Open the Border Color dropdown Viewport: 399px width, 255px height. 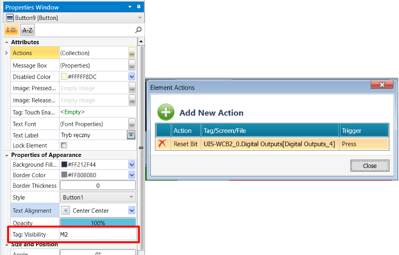pyautogui.click(x=132, y=175)
